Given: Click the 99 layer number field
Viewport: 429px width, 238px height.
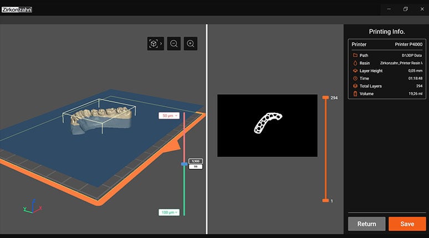Looking at the screenshot, I should coord(196,167).
